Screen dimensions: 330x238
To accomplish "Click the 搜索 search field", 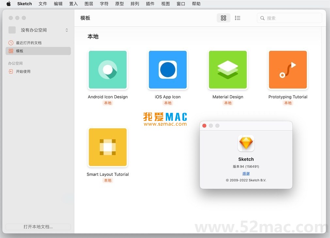I will pyautogui.click(x=290, y=18).
